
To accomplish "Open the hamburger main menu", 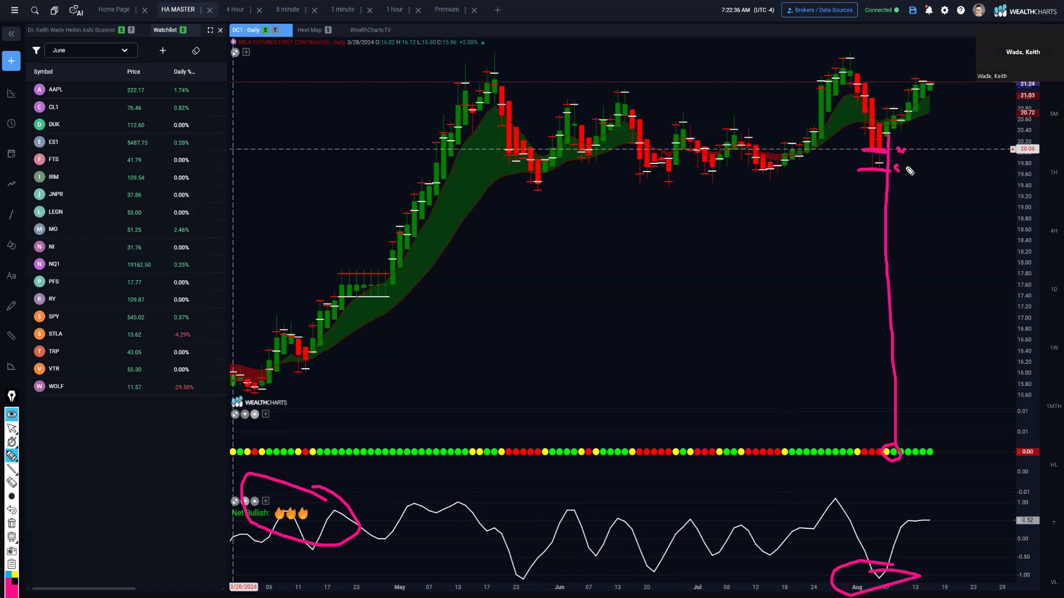I will [15, 10].
